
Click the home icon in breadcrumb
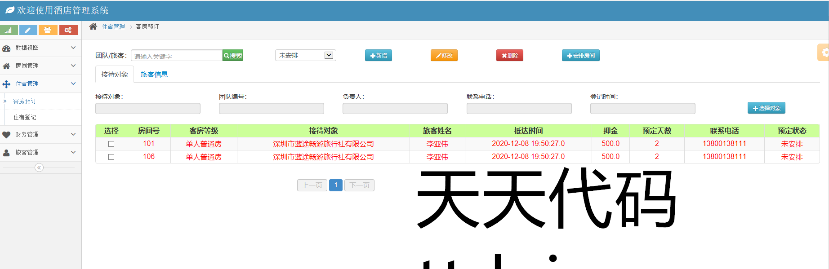[93, 26]
